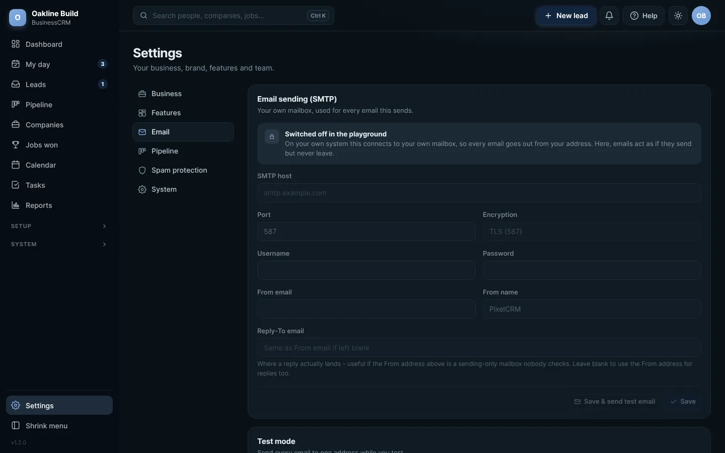This screenshot has height=453, width=725.
Task: Click the From email input field
Action: click(367, 309)
